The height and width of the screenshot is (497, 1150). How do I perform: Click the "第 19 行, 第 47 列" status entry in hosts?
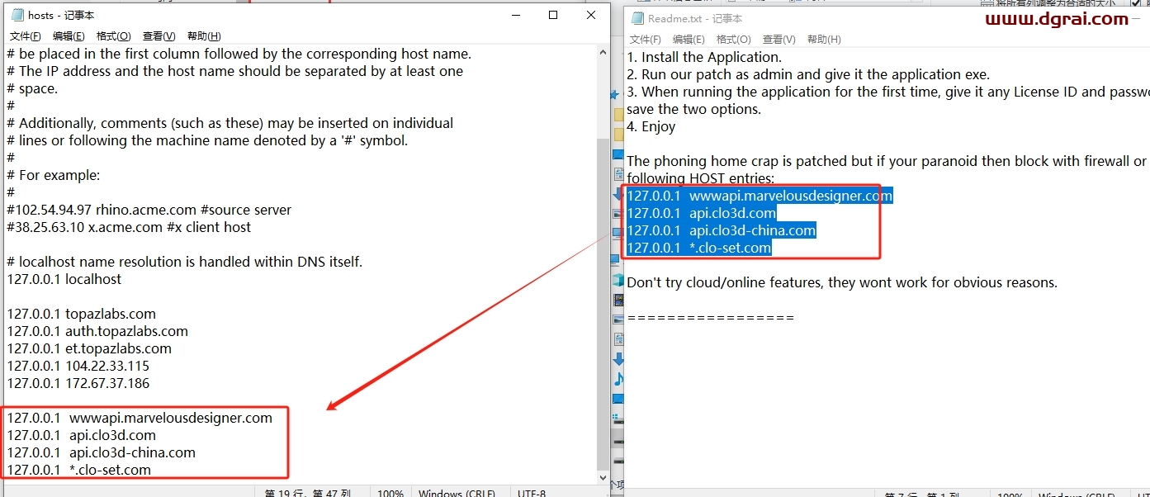click(x=308, y=494)
